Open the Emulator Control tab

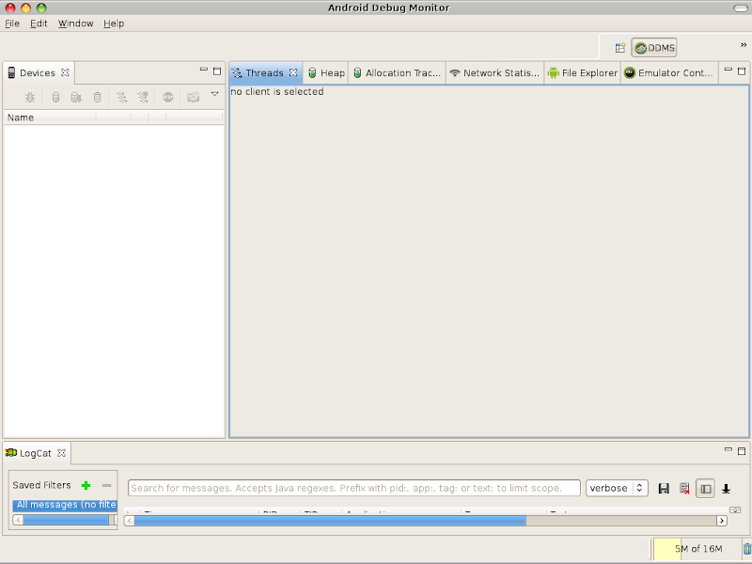(x=668, y=73)
